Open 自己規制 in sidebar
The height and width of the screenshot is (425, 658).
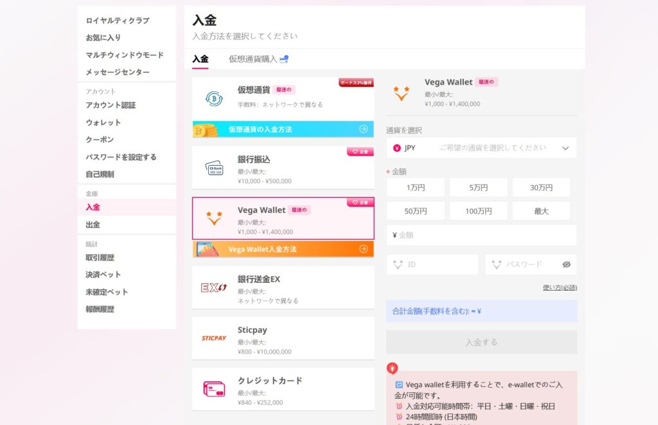pos(100,174)
